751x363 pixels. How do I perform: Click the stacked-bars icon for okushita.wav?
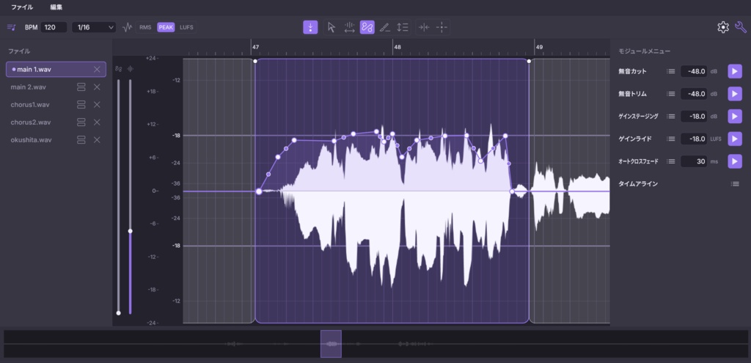[81, 140]
